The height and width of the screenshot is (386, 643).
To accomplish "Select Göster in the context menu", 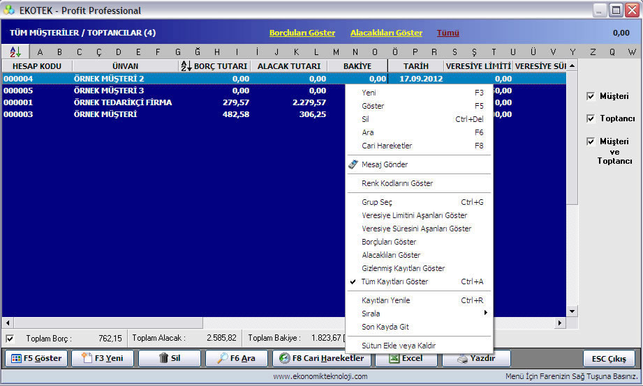I will pos(419,106).
